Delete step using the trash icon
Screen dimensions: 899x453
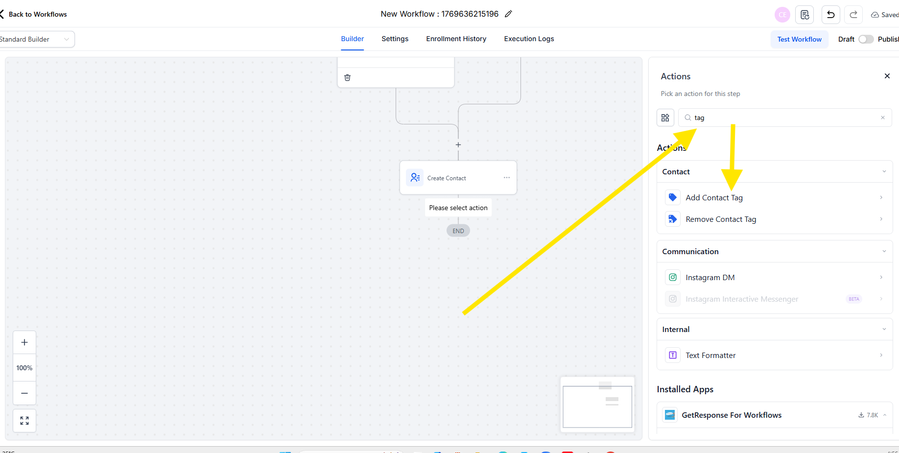pyautogui.click(x=348, y=77)
